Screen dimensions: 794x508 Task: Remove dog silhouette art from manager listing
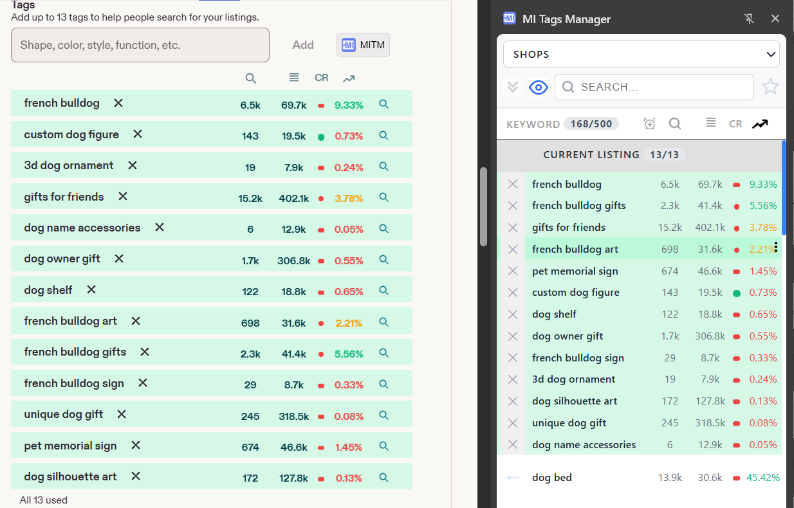point(513,401)
